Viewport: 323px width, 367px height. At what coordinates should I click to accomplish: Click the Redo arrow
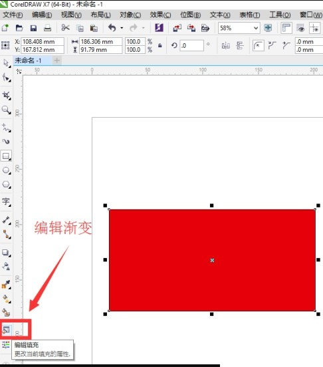tap(134, 28)
